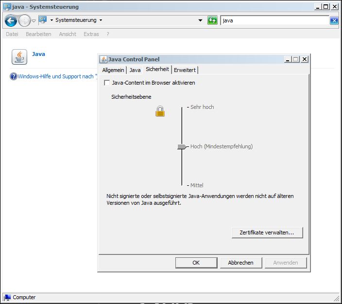Click the Abbrechen button
Viewport: 342px width, 304px height.
point(241,263)
